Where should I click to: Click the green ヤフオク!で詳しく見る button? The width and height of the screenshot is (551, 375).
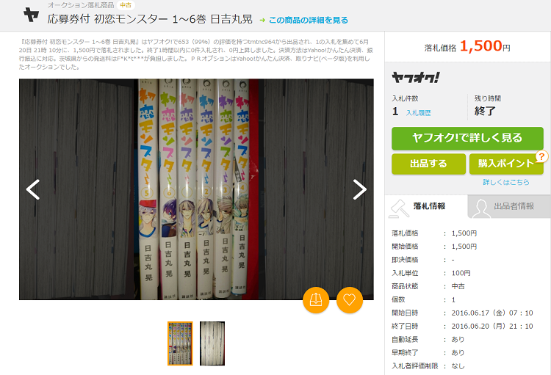click(467, 138)
